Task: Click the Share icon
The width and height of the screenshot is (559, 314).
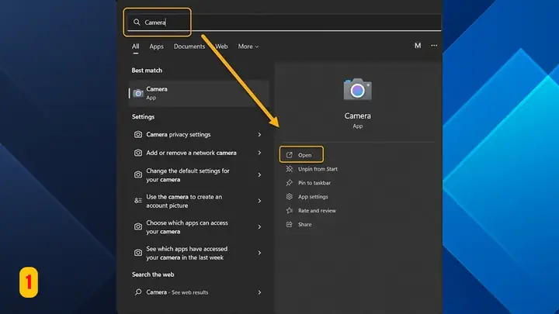Action: (x=289, y=224)
